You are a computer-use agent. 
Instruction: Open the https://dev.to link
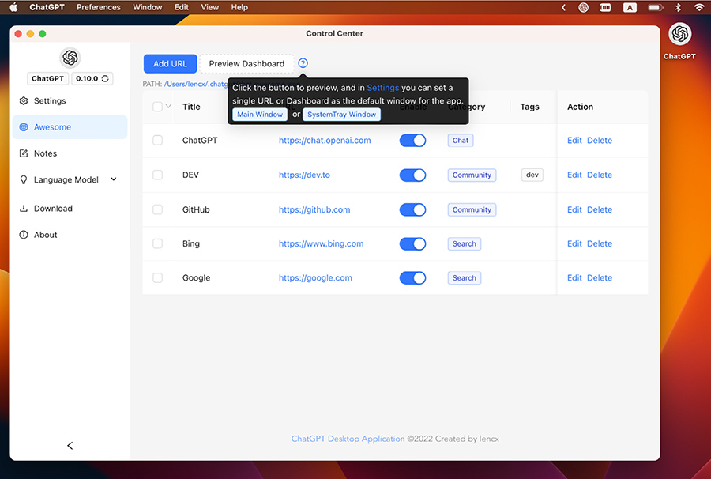tap(304, 175)
